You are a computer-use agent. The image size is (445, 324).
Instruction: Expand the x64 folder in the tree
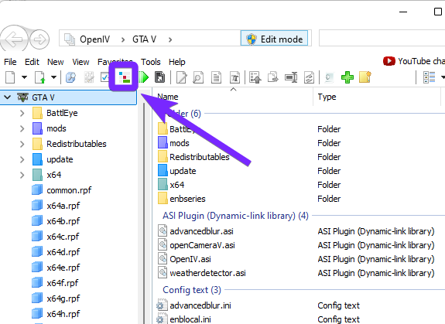click(22, 175)
